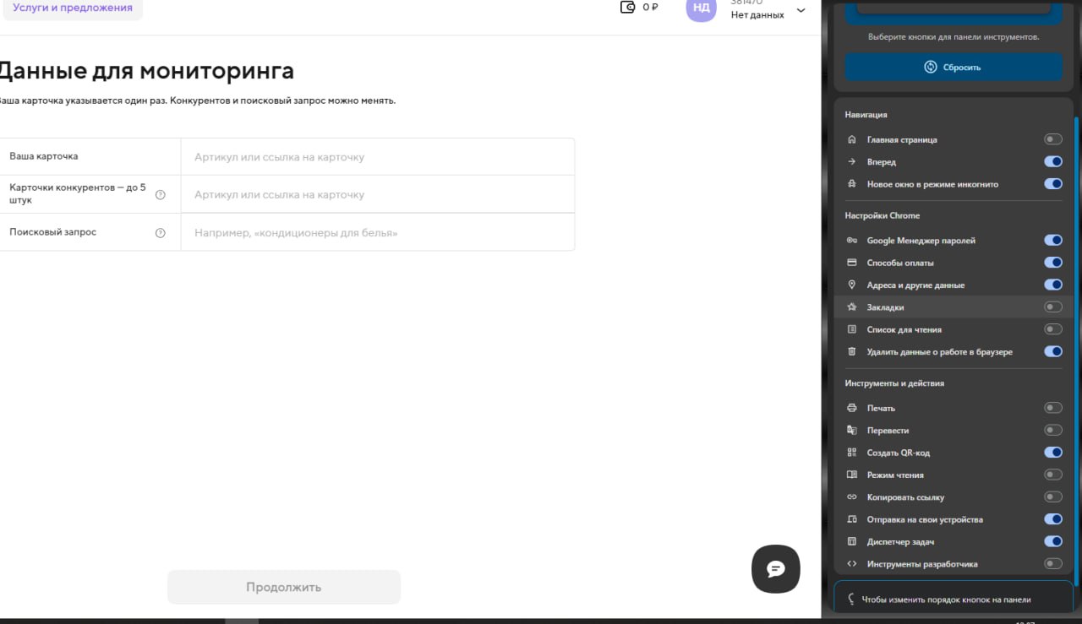Click the Навигация section heading
Screen dimensions: 1082x624
[x=866, y=114]
